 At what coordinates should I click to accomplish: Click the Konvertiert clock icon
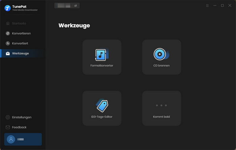(x=8, y=43)
